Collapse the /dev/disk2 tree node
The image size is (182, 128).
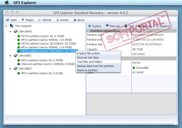click(x=10, y=69)
